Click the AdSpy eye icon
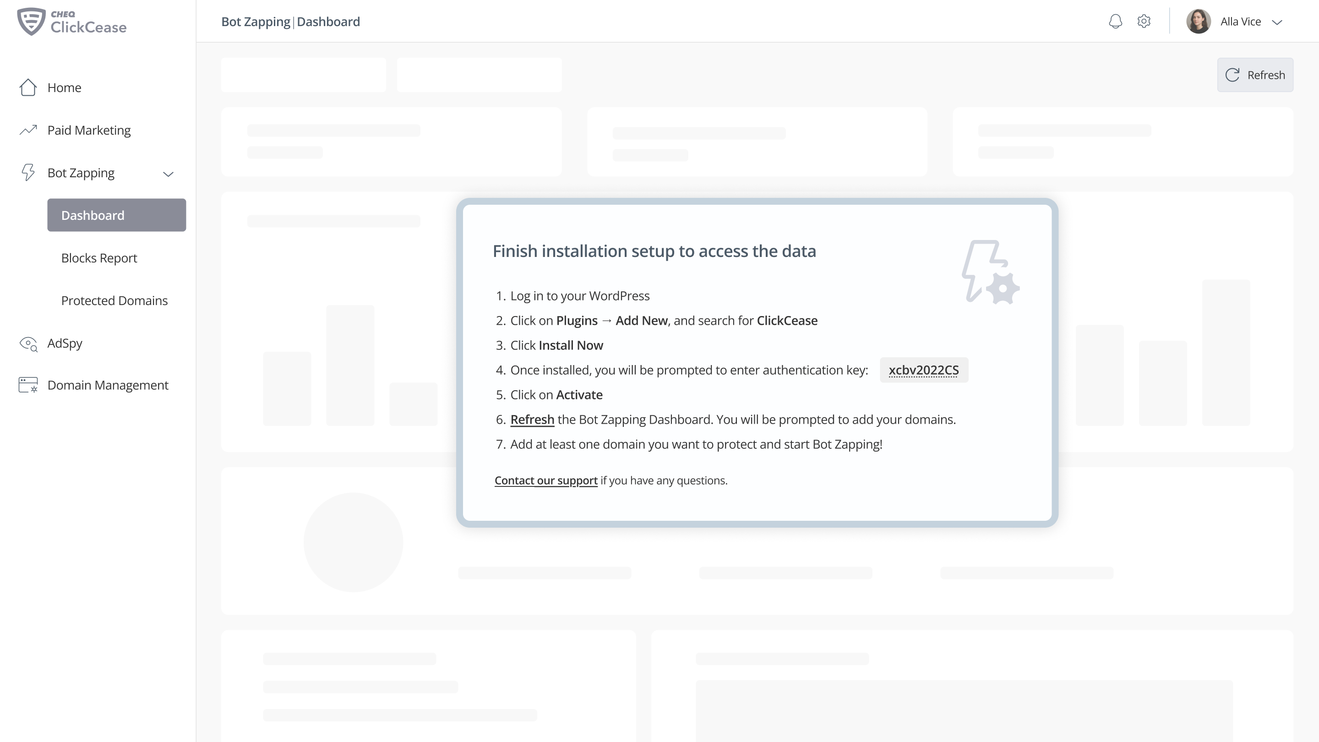This screenshot has height=742, width=1319. pos(28,344)
